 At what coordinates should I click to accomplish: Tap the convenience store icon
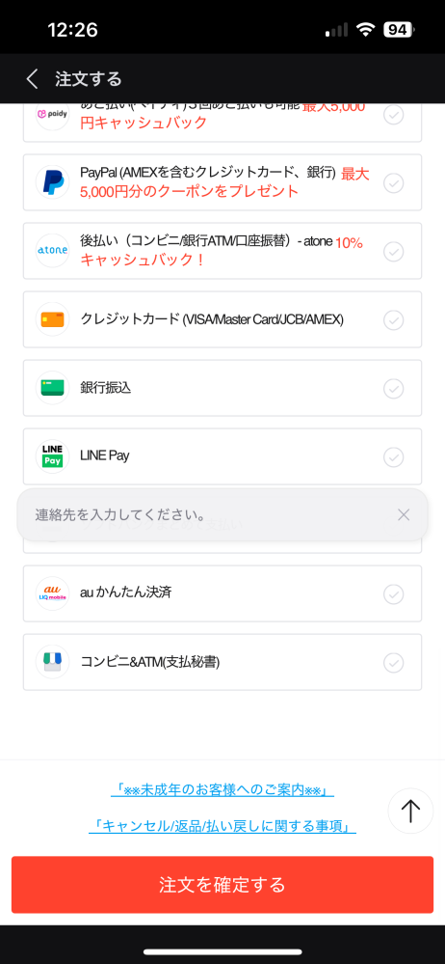pyautogui.click(x=53, y=662)
